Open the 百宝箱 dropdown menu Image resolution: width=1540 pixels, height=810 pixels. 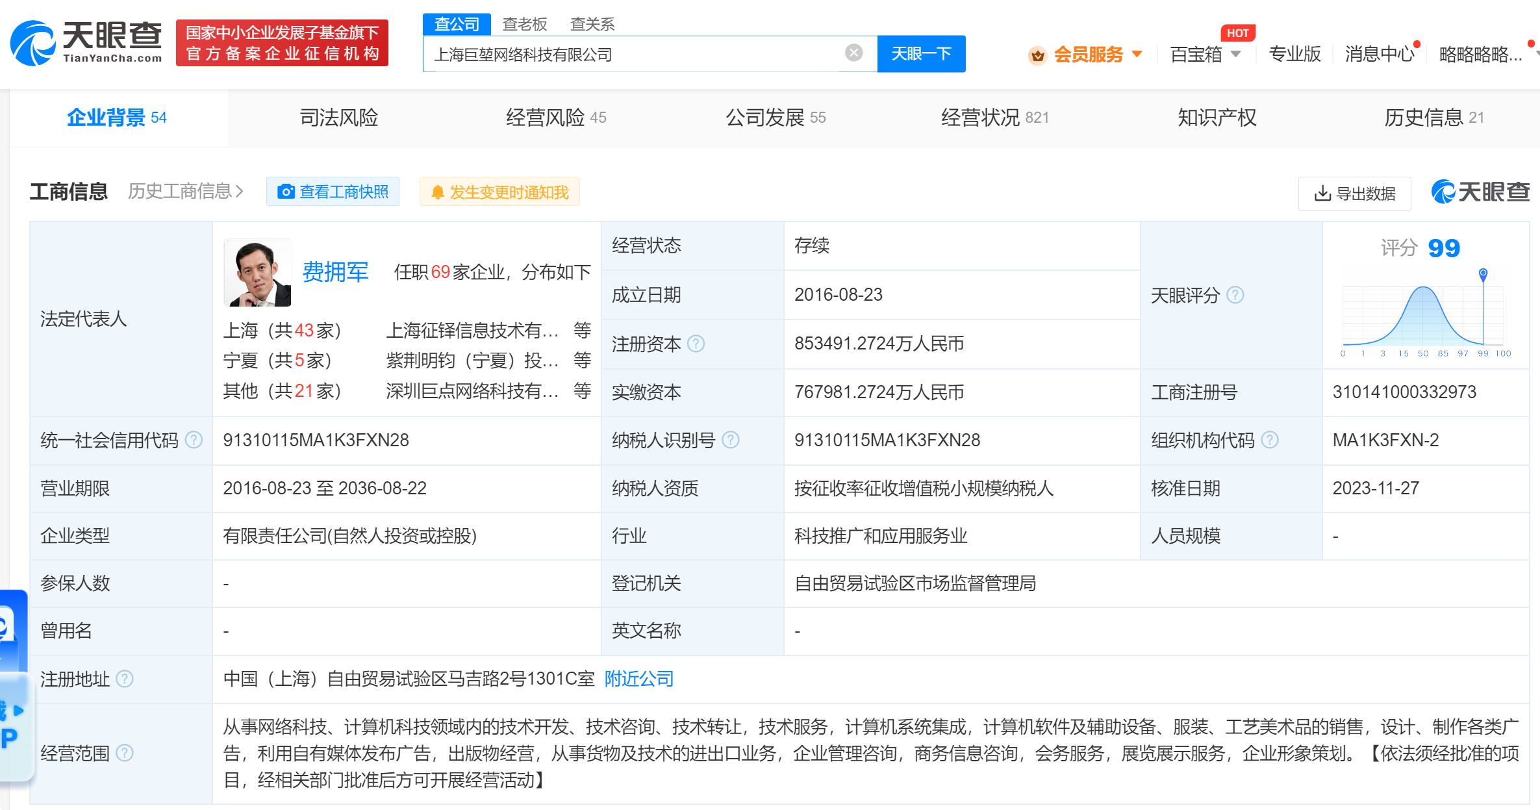(1234, 55)
